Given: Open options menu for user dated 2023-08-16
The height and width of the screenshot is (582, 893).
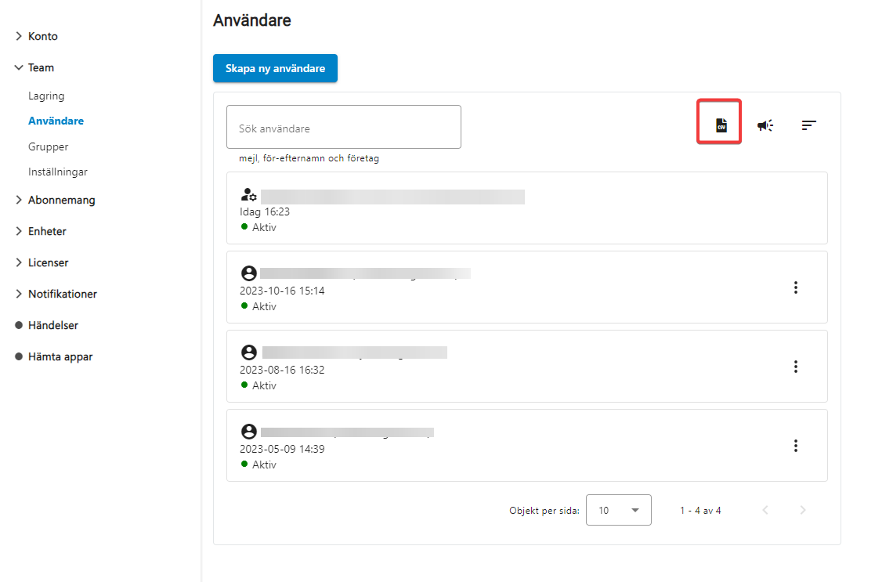Looking at the screenshot, I should [x=795, y=367].
